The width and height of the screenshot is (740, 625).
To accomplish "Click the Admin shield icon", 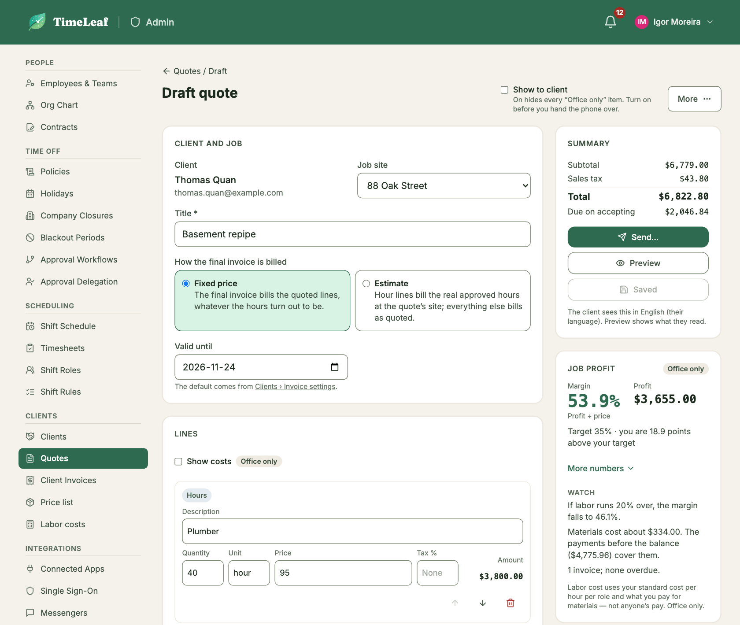I will click(135, 22).
